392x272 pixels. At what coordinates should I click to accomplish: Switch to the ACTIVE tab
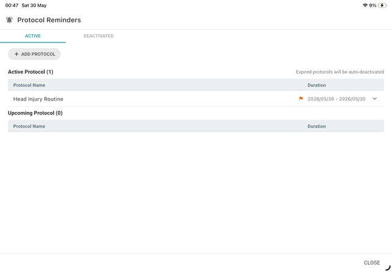coord(33,36)
